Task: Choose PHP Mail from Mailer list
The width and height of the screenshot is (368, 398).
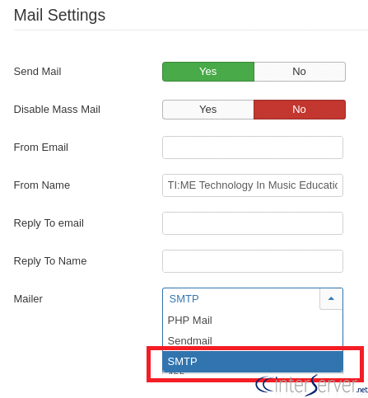Action: tap(253, 321)
